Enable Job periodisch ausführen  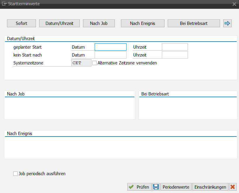[x=15, y=174]
